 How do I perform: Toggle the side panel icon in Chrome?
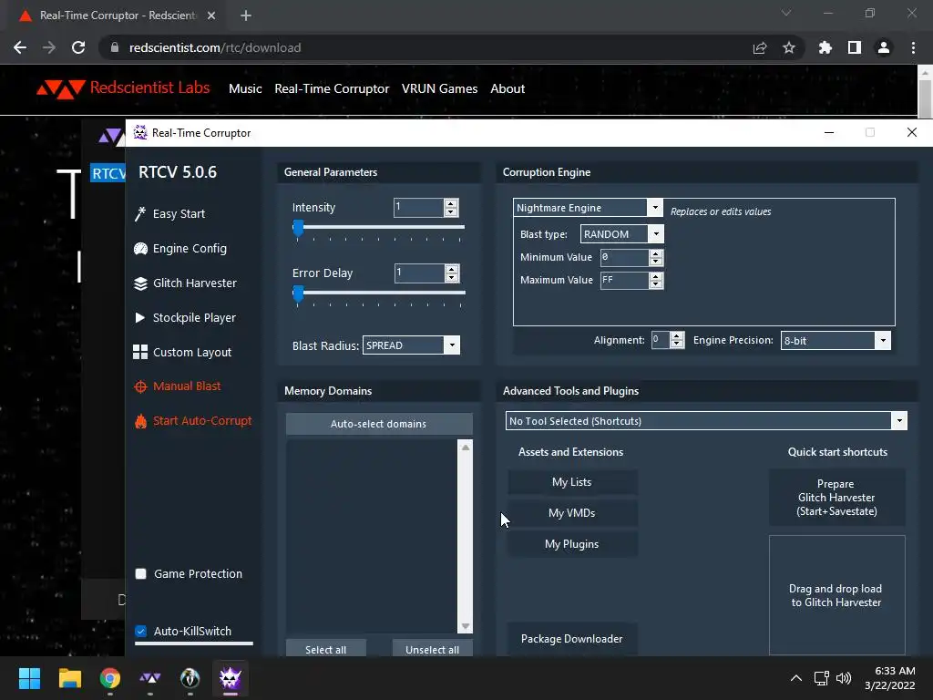(855, 47)
